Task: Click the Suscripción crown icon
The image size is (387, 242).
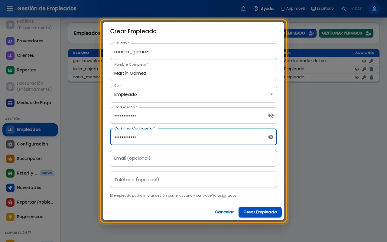Action: (10, 159)
